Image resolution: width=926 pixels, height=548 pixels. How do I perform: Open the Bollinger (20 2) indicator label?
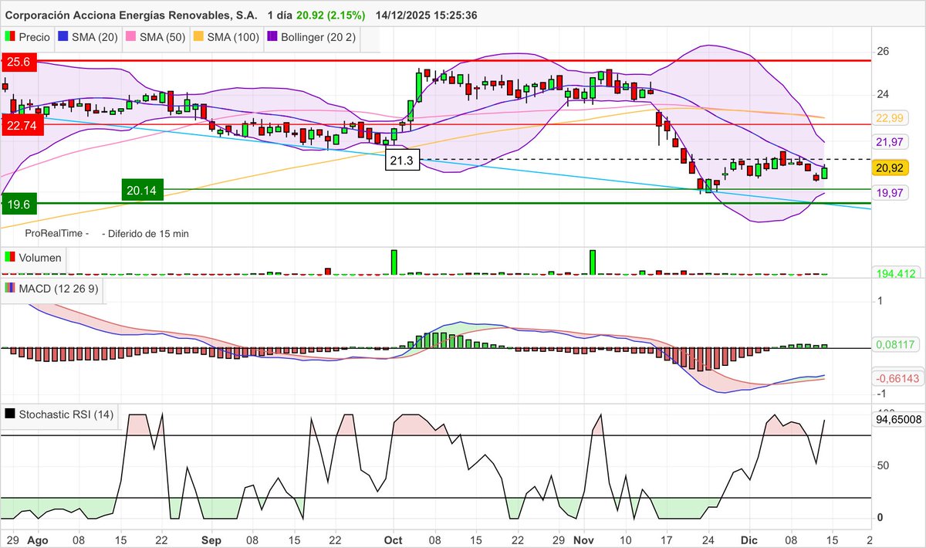coord(319,37)
